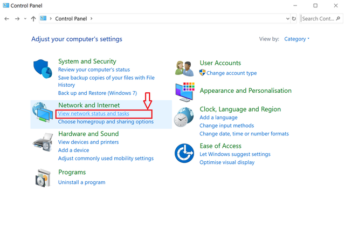Expand the address bar history dropdown
The image size is (345, 227).
click(287, 18)
